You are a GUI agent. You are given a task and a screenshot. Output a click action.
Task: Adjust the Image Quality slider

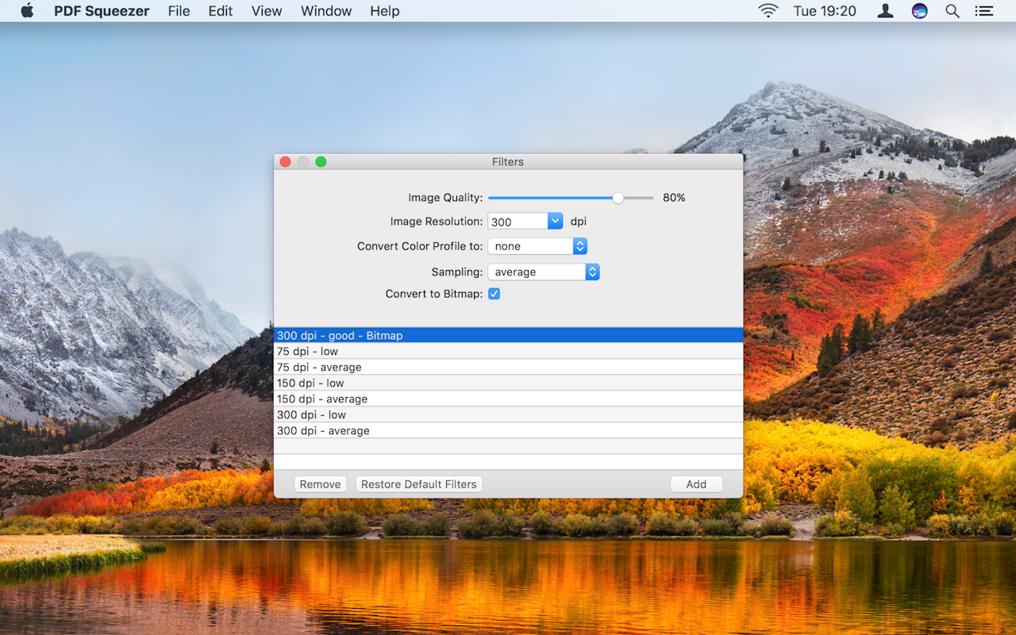point(618,197)
